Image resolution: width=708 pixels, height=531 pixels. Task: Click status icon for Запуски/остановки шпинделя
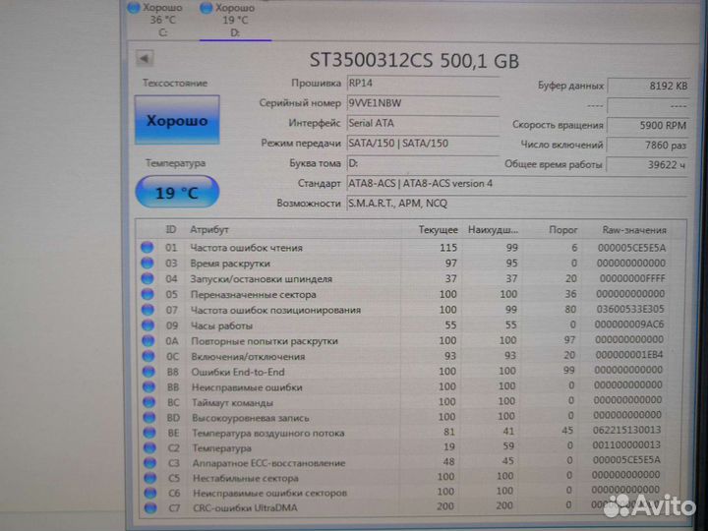click(x=147, y=278)
